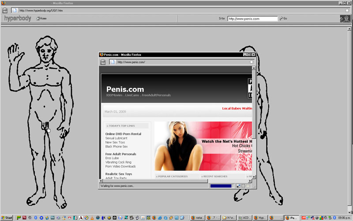The height and width of the screenshot is (221, 353).
Task: Open the 'New Sex Toys' link
Action: (x=115, y=142)
